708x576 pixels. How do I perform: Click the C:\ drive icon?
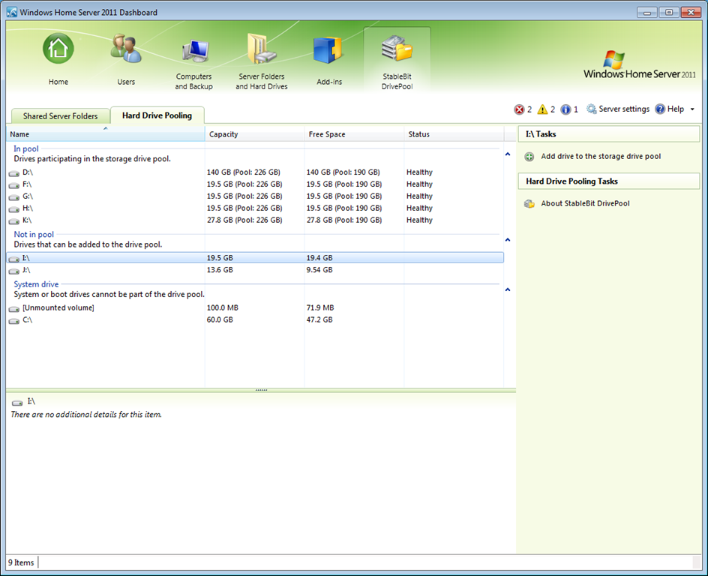click(14, 320)
